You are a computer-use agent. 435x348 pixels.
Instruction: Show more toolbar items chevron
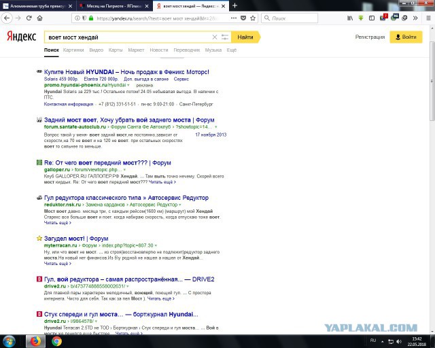click(415, 18)
